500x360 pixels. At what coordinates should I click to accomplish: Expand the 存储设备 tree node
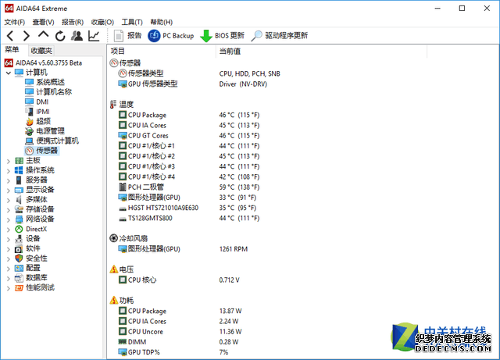click(9, 210)
